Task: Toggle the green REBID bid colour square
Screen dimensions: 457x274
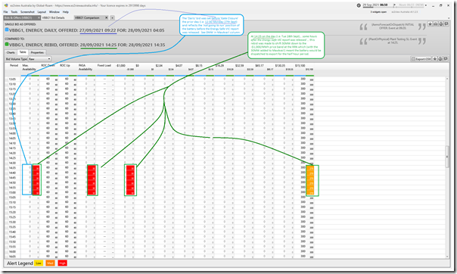Action: click(7, 45)
